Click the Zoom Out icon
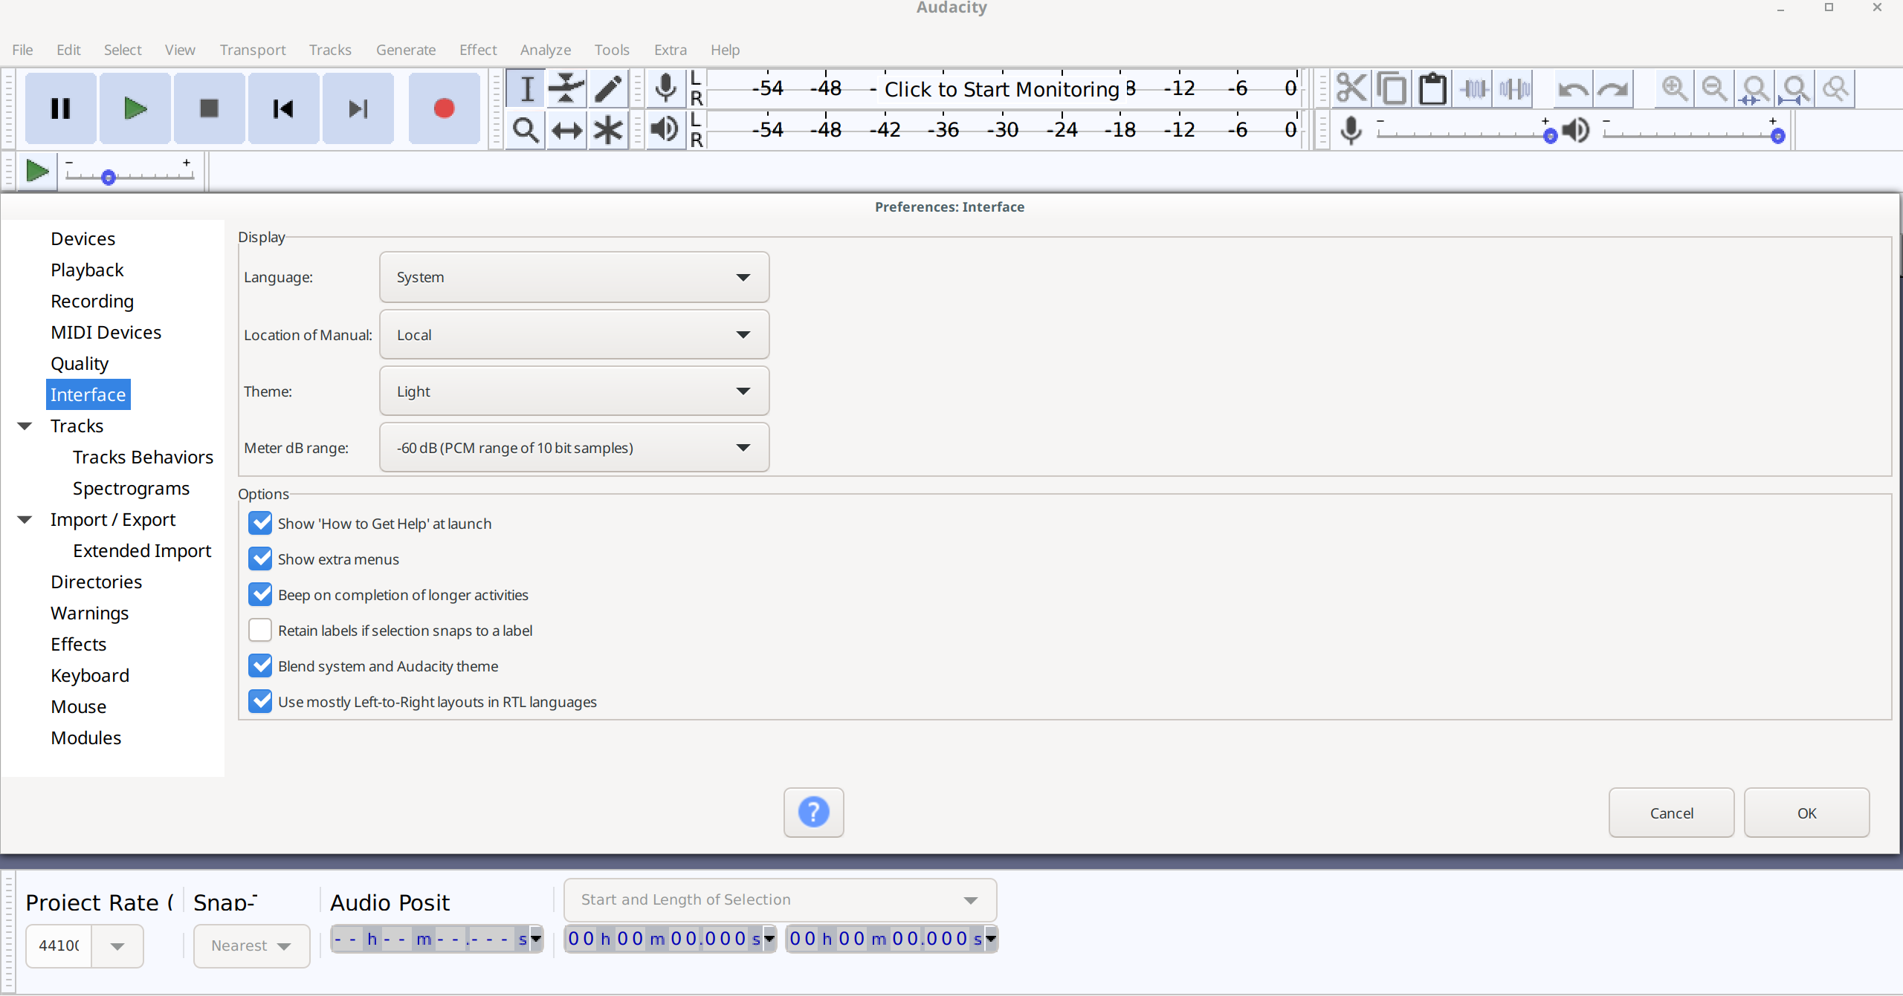This screenshot has width=1903, height=996. point(1715,88)
